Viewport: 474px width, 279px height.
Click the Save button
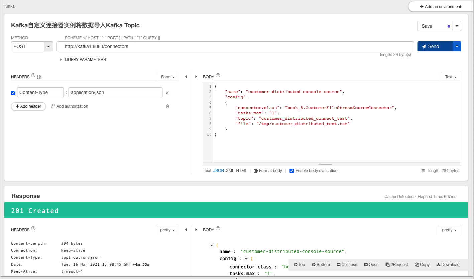click(x=435, y=26)
